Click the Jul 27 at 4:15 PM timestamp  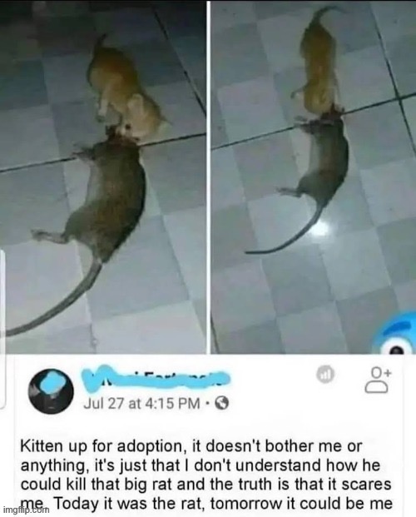click(x=142, y=403)
